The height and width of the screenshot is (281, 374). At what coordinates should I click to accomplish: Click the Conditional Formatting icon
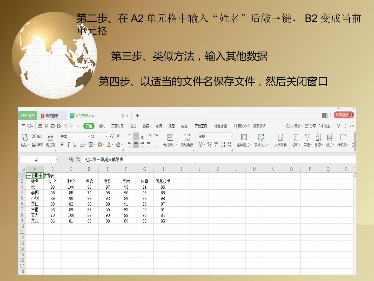[x=244, y=137]
